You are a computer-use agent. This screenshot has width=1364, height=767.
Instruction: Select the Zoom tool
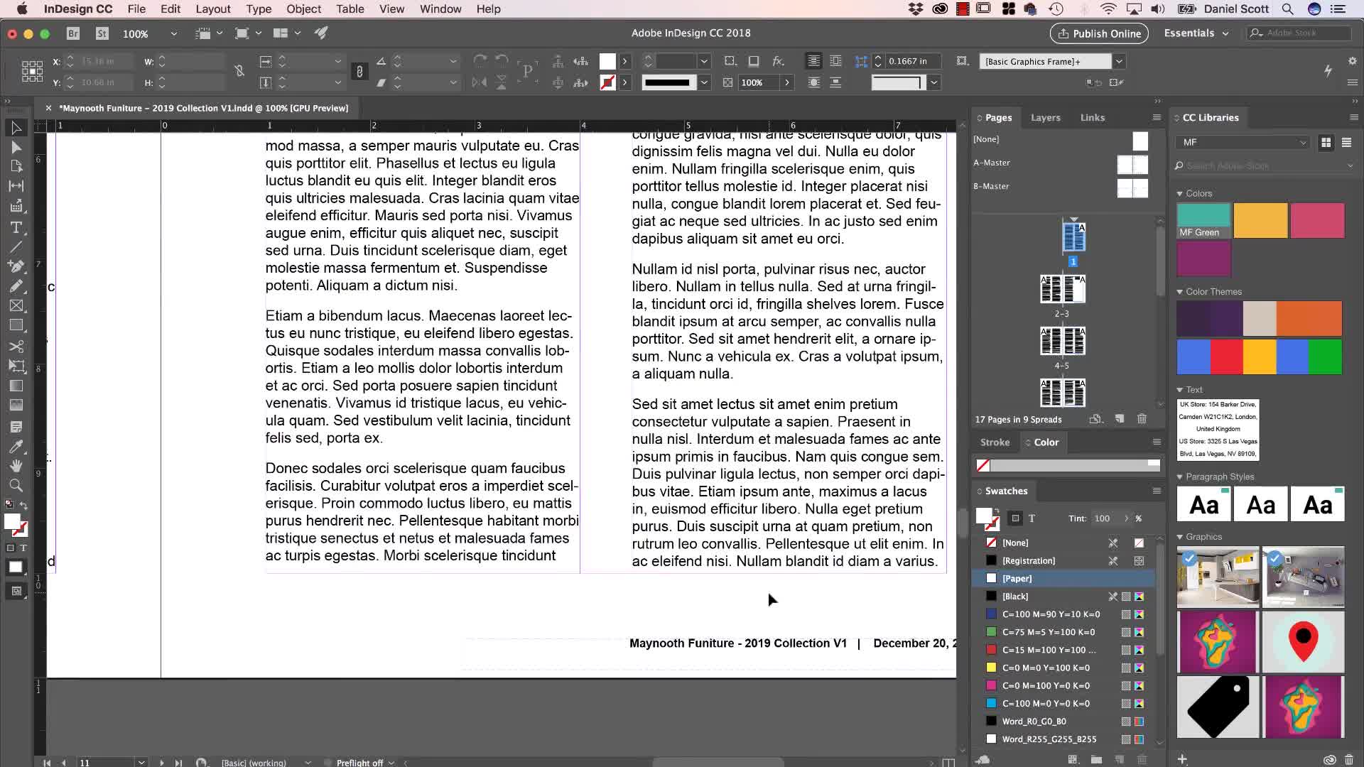coord(16,486)
